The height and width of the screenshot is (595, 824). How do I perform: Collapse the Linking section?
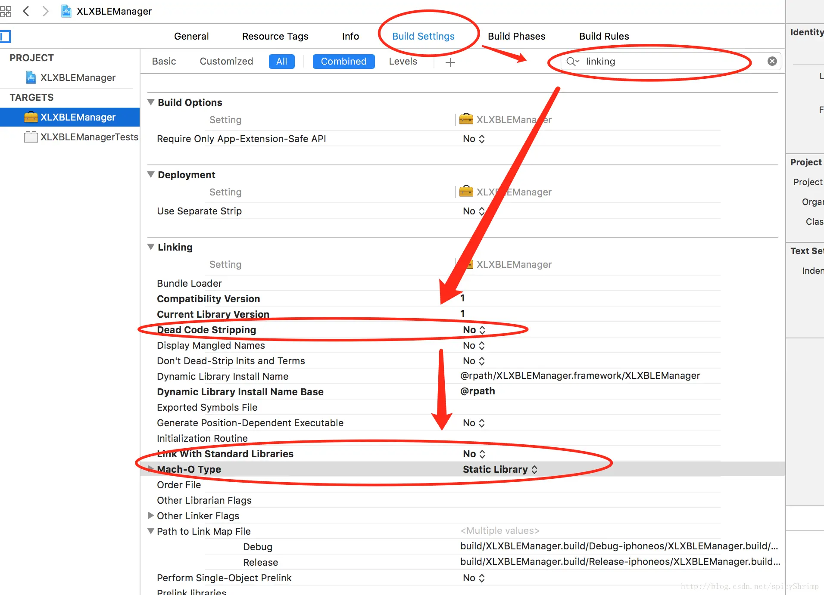(x=151, y=247)
